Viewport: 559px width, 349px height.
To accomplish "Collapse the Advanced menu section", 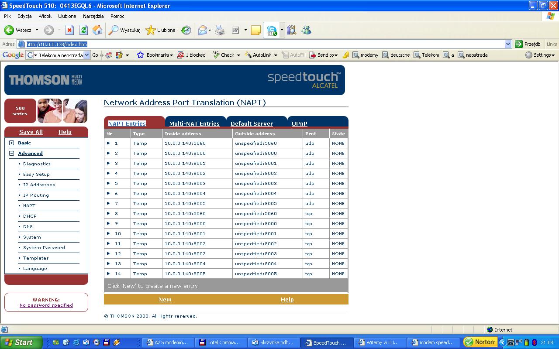I will pyautogui.click(x=12, y=153).
